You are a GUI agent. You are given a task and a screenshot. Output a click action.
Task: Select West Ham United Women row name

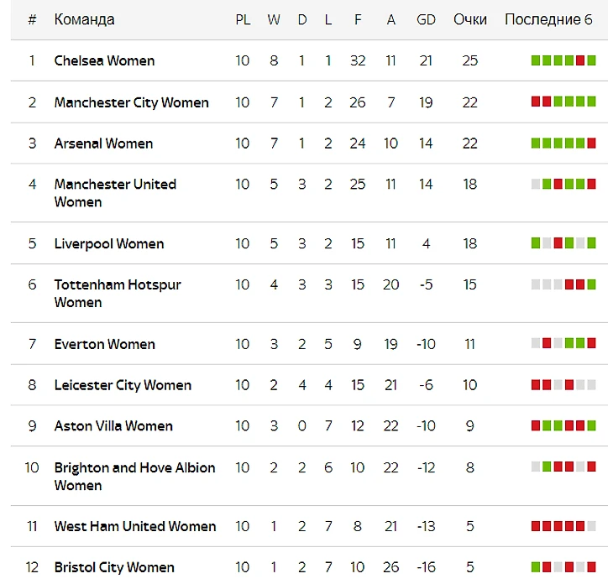click(x=135, y=526)
